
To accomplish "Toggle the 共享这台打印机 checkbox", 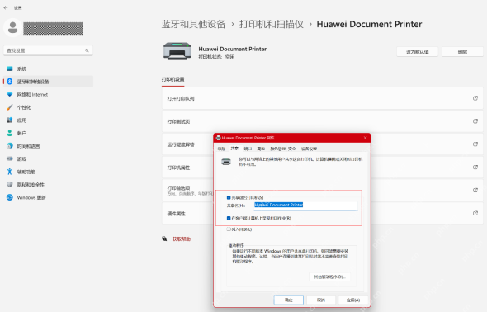I will tap(229, 197).
